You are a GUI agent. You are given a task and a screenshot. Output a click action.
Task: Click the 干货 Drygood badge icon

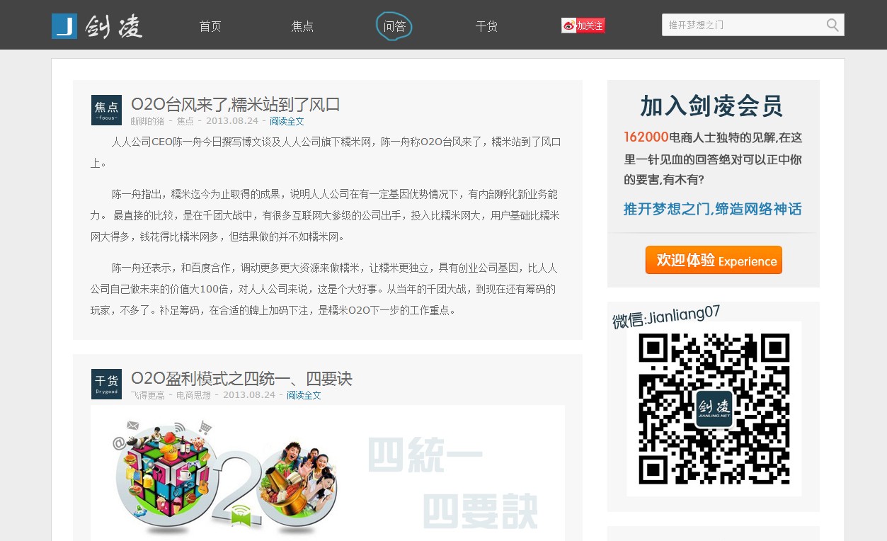(x=106, y=384)
